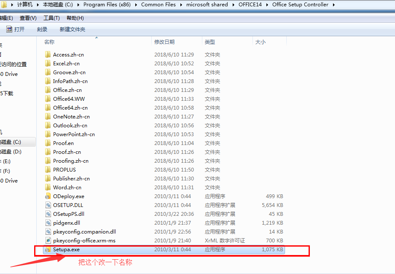Click the Setupa.exe application icon
395x274 pixels.
click(x=48, y=250)
